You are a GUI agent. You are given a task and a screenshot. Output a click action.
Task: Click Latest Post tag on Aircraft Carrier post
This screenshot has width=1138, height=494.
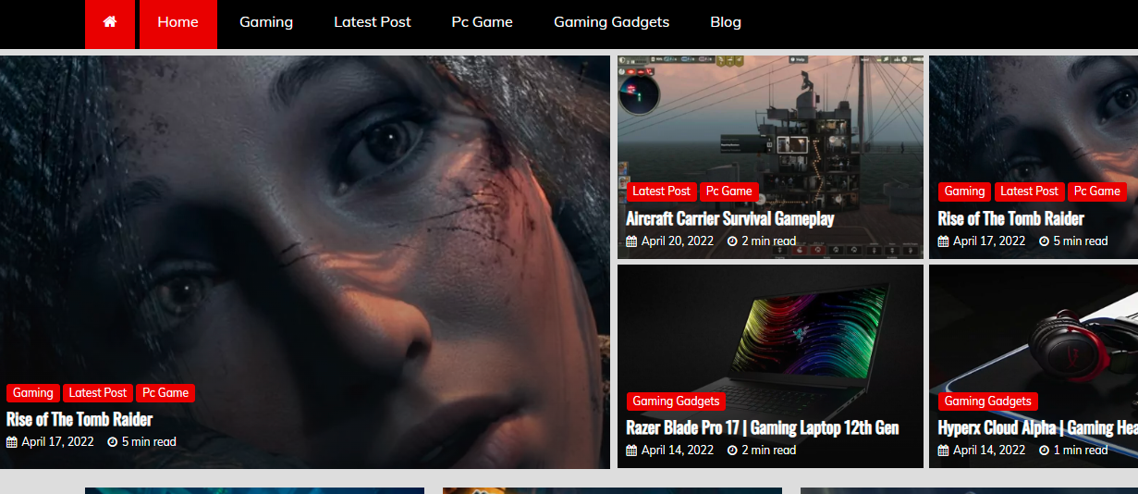click(x=661, y=191)
